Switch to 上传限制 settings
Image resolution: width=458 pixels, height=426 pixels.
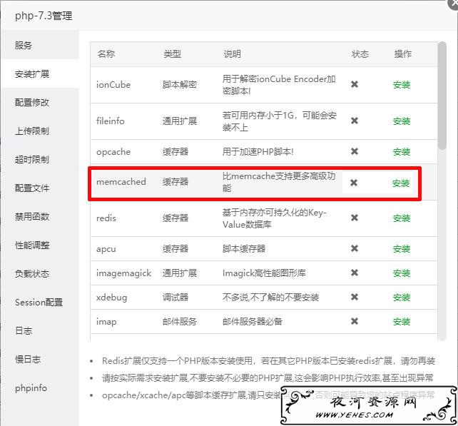click(40, 131)
